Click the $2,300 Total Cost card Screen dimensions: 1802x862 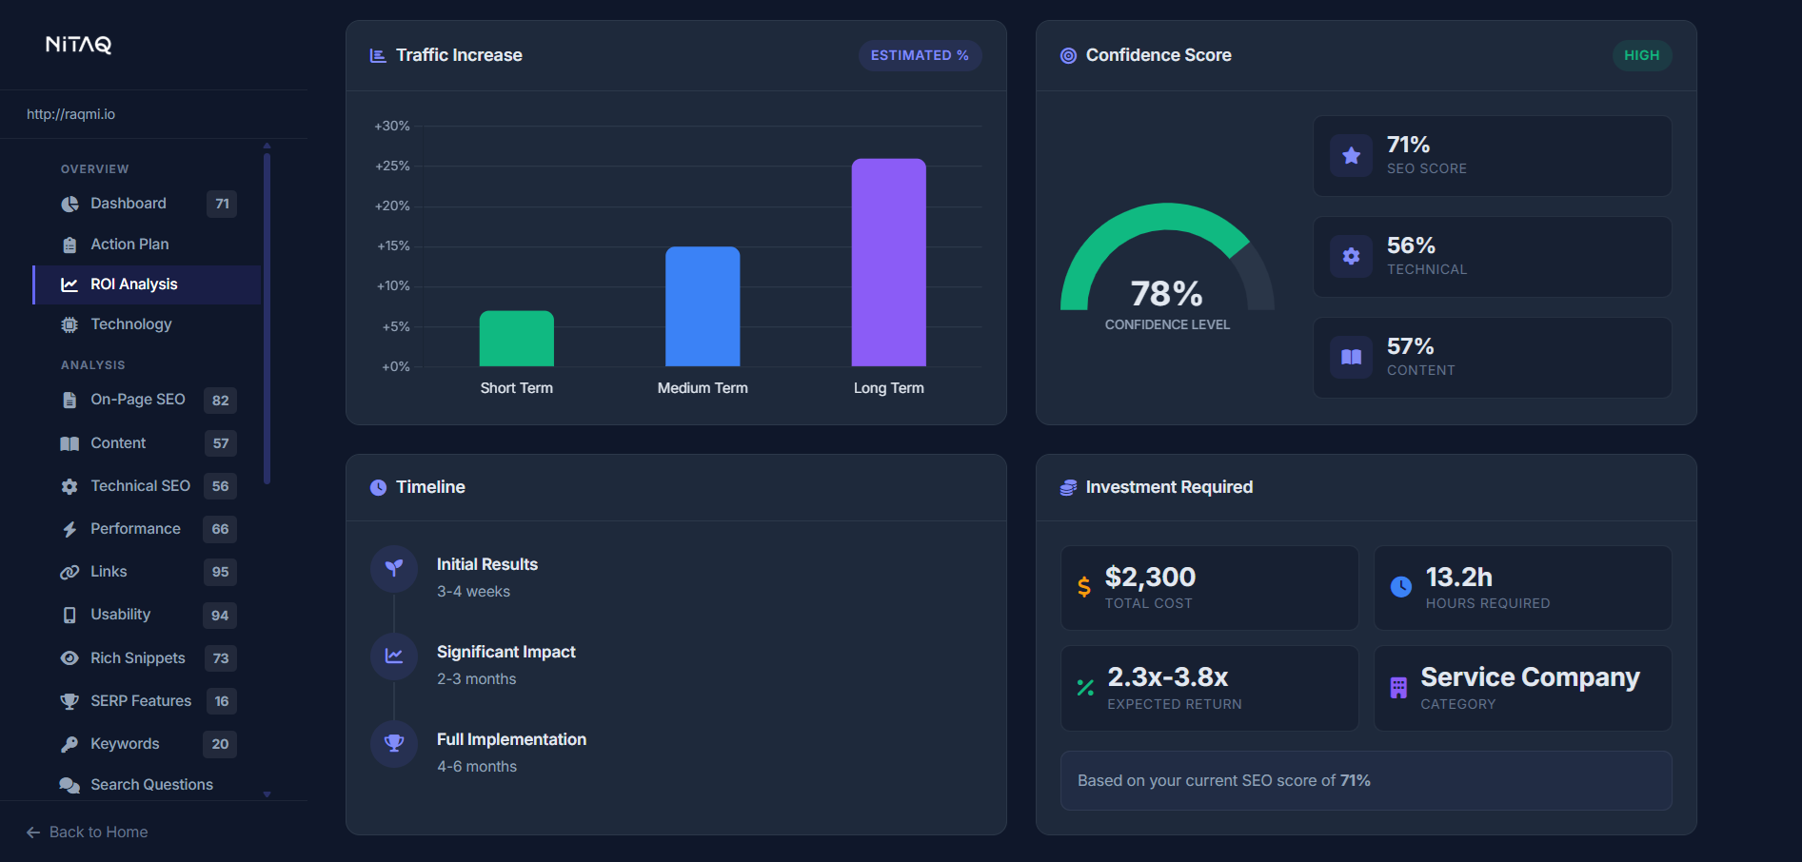pyautogui.click(x=1210, y=588)
